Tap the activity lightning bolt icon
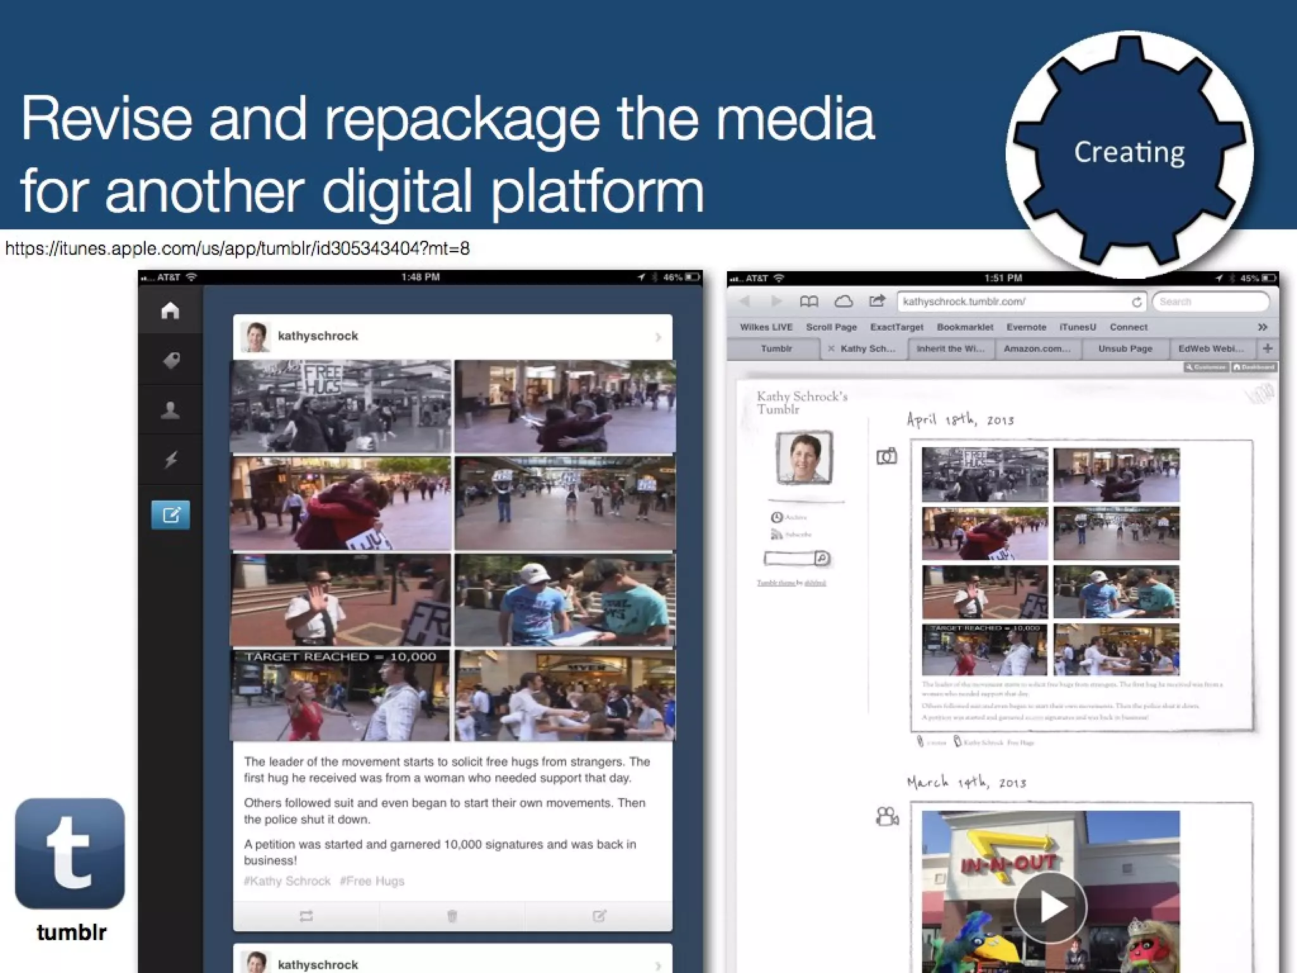 170,460
